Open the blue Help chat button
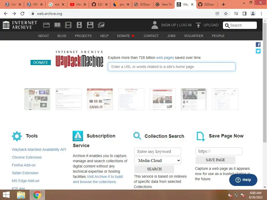Screen dimensions: 267x200 [x=243, y=180]
